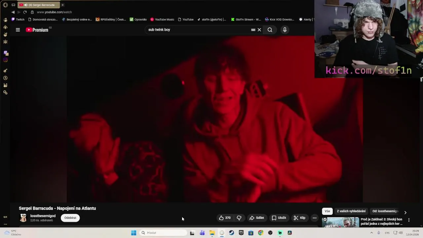423x238 pixels.
Task: Open Steam from the taskbar
Action: [x=231, y=233]
